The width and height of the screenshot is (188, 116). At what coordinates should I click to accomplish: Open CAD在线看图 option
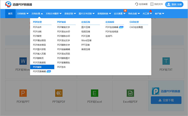tap(136, 27)
